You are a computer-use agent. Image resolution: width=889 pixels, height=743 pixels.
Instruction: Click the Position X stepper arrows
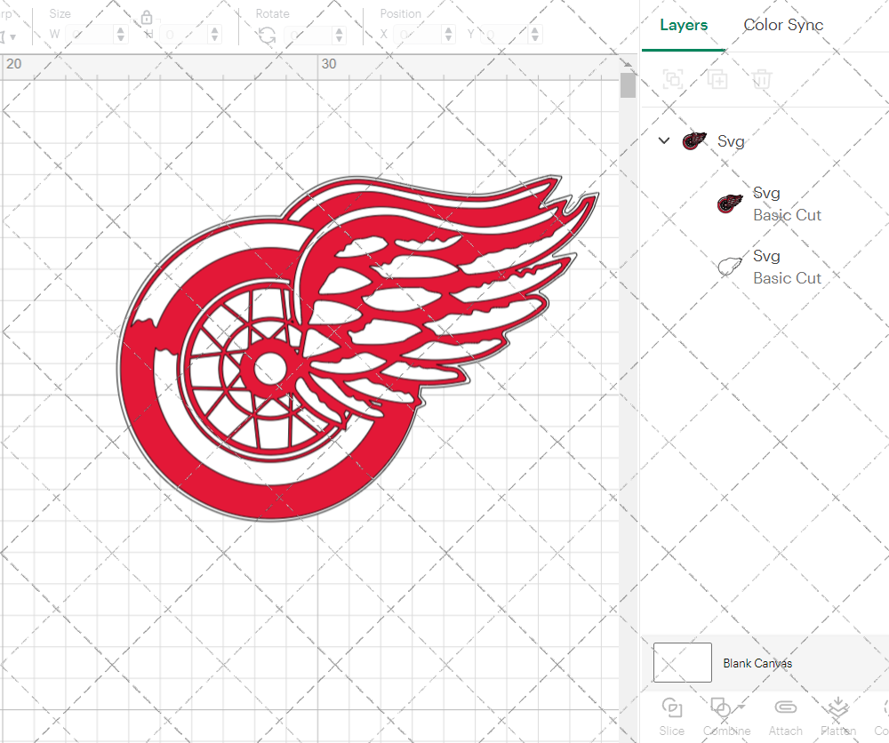point(448,35)
